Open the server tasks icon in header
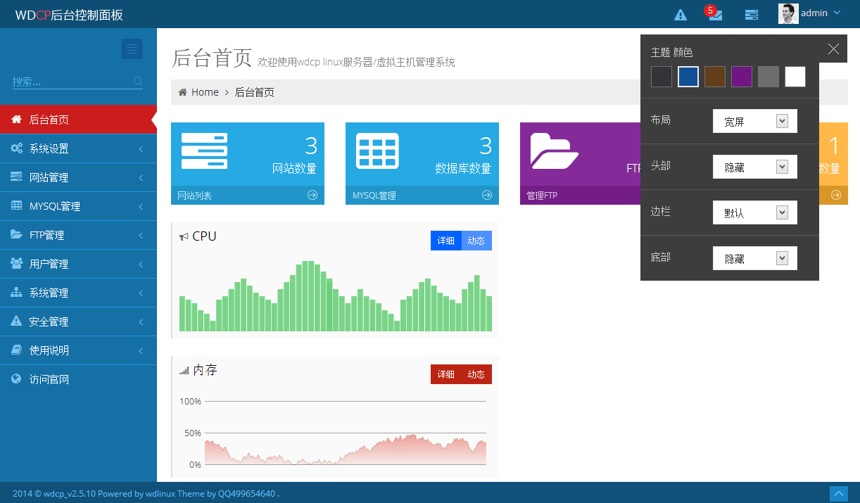The height and width of the screenshot is (503, 860). 752,14
